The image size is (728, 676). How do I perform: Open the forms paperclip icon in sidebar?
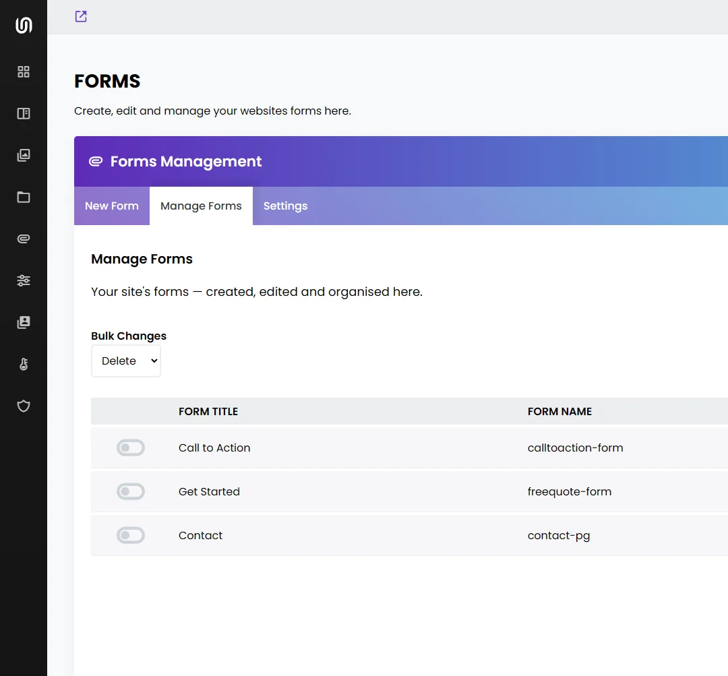pyautogui.click(x=24, y=239)
